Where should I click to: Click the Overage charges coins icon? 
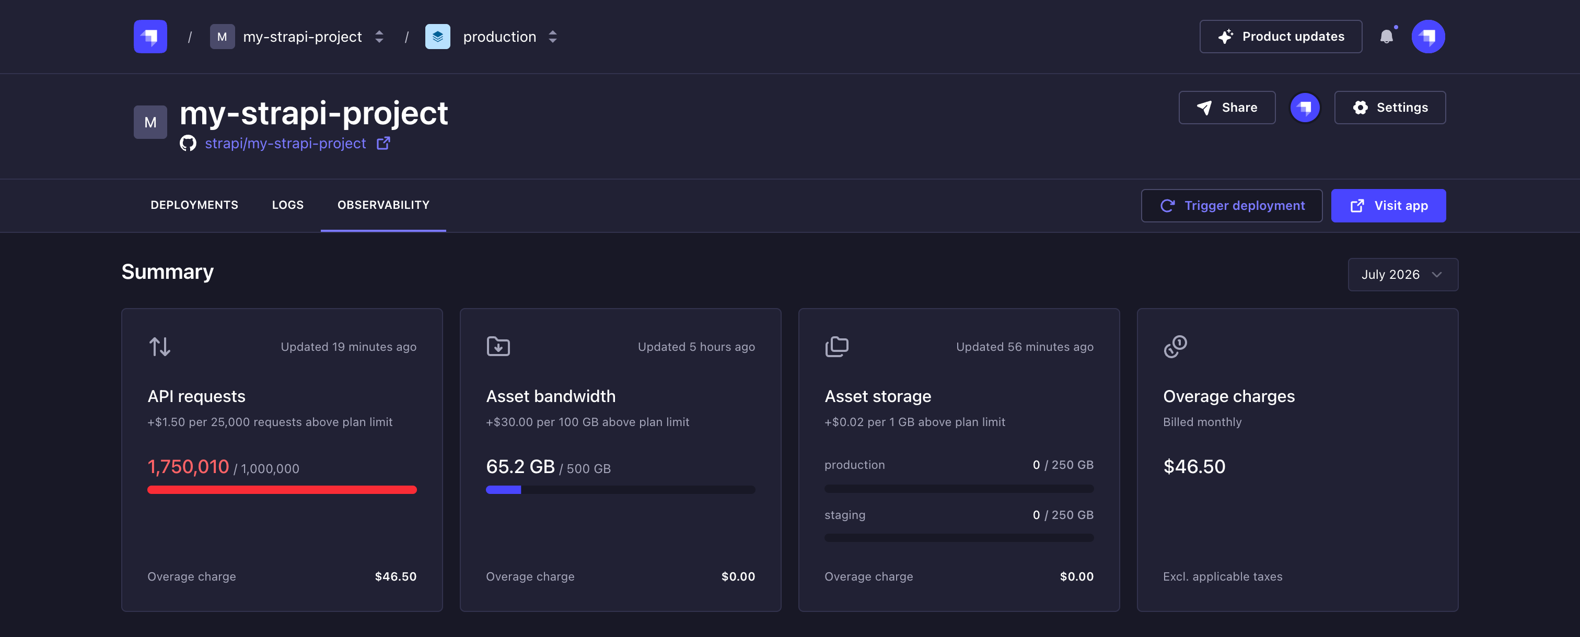[x=1175, y=346]
